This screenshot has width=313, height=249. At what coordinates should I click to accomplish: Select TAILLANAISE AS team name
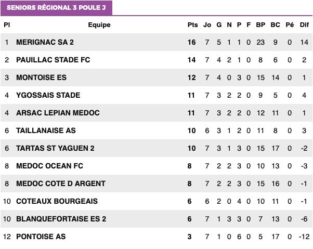point(46,130)
